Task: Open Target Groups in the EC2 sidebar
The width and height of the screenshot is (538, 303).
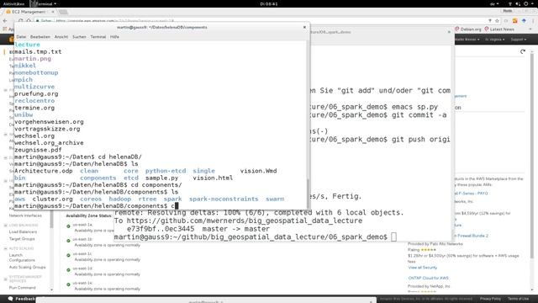Action: coord(22,239)
